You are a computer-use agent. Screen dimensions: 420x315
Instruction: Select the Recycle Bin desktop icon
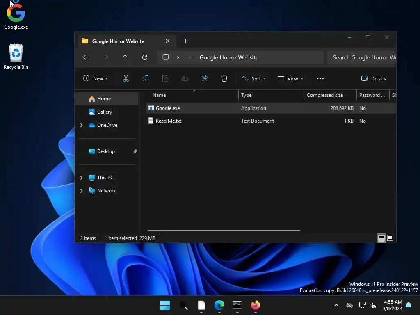(x=16, y=57)
